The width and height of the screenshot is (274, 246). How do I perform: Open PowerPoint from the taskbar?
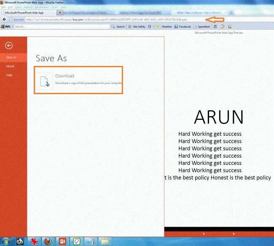pyautogui.click(x=62, y=241)
